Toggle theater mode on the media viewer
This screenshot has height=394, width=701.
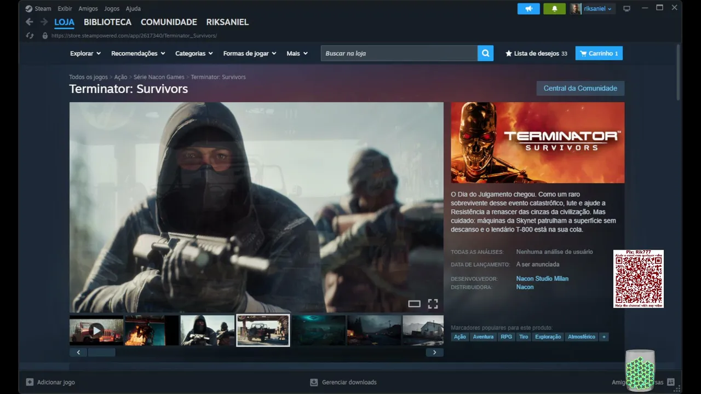(x=415, y=304)
